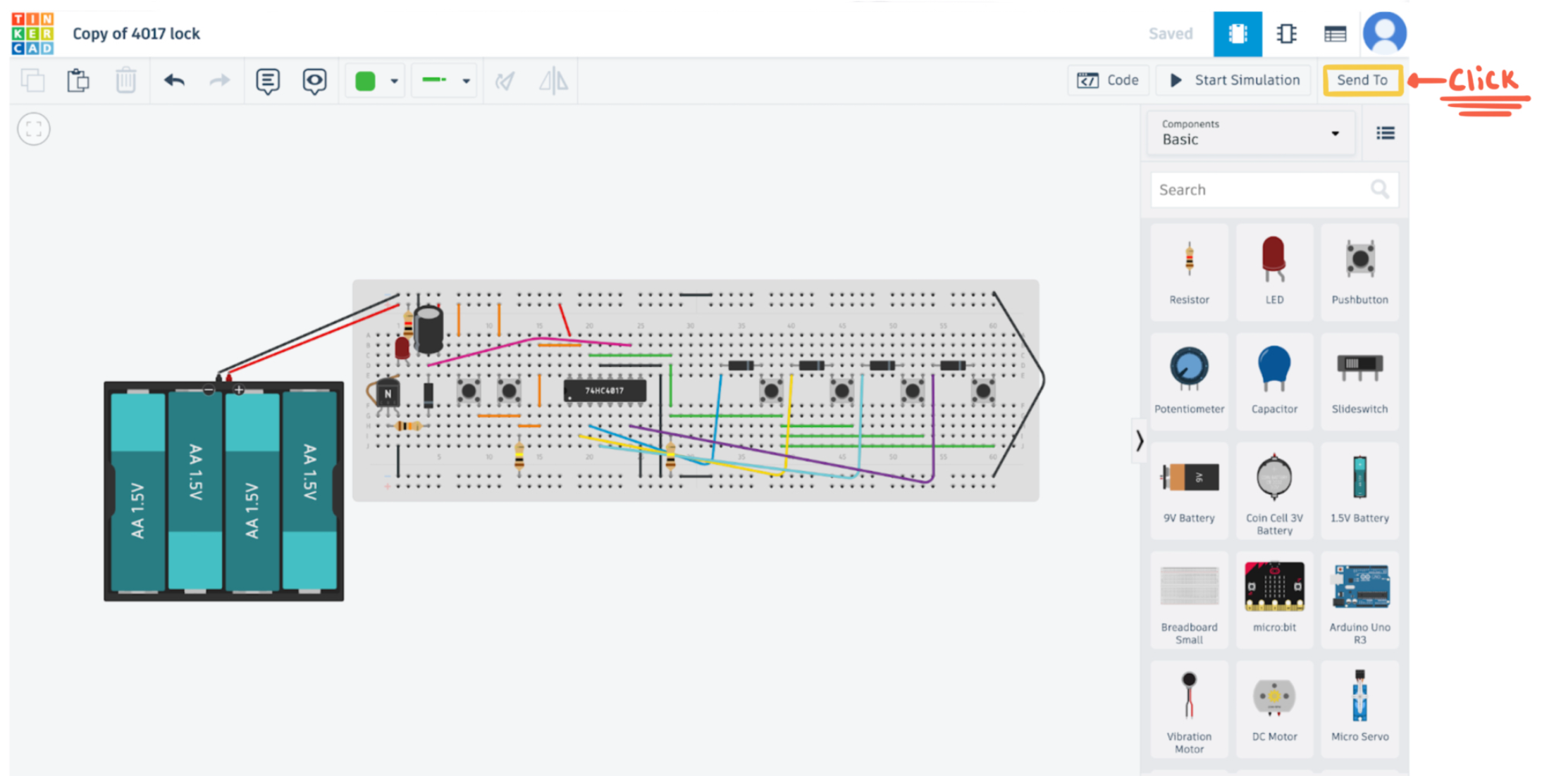1542x776 pixels.
Task: Toggle notes visibility eye icon
Action: click(314, 81)
